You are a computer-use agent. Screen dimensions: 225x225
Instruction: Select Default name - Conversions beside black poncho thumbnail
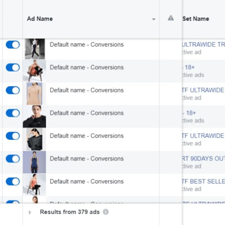coord(87,136)
